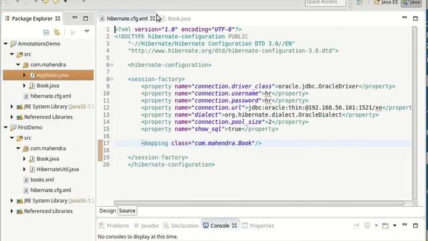Select books.xml file in FirstDemo
Image resolution: width=428 pixels, height=241 pixels.
tap(42, 179)
